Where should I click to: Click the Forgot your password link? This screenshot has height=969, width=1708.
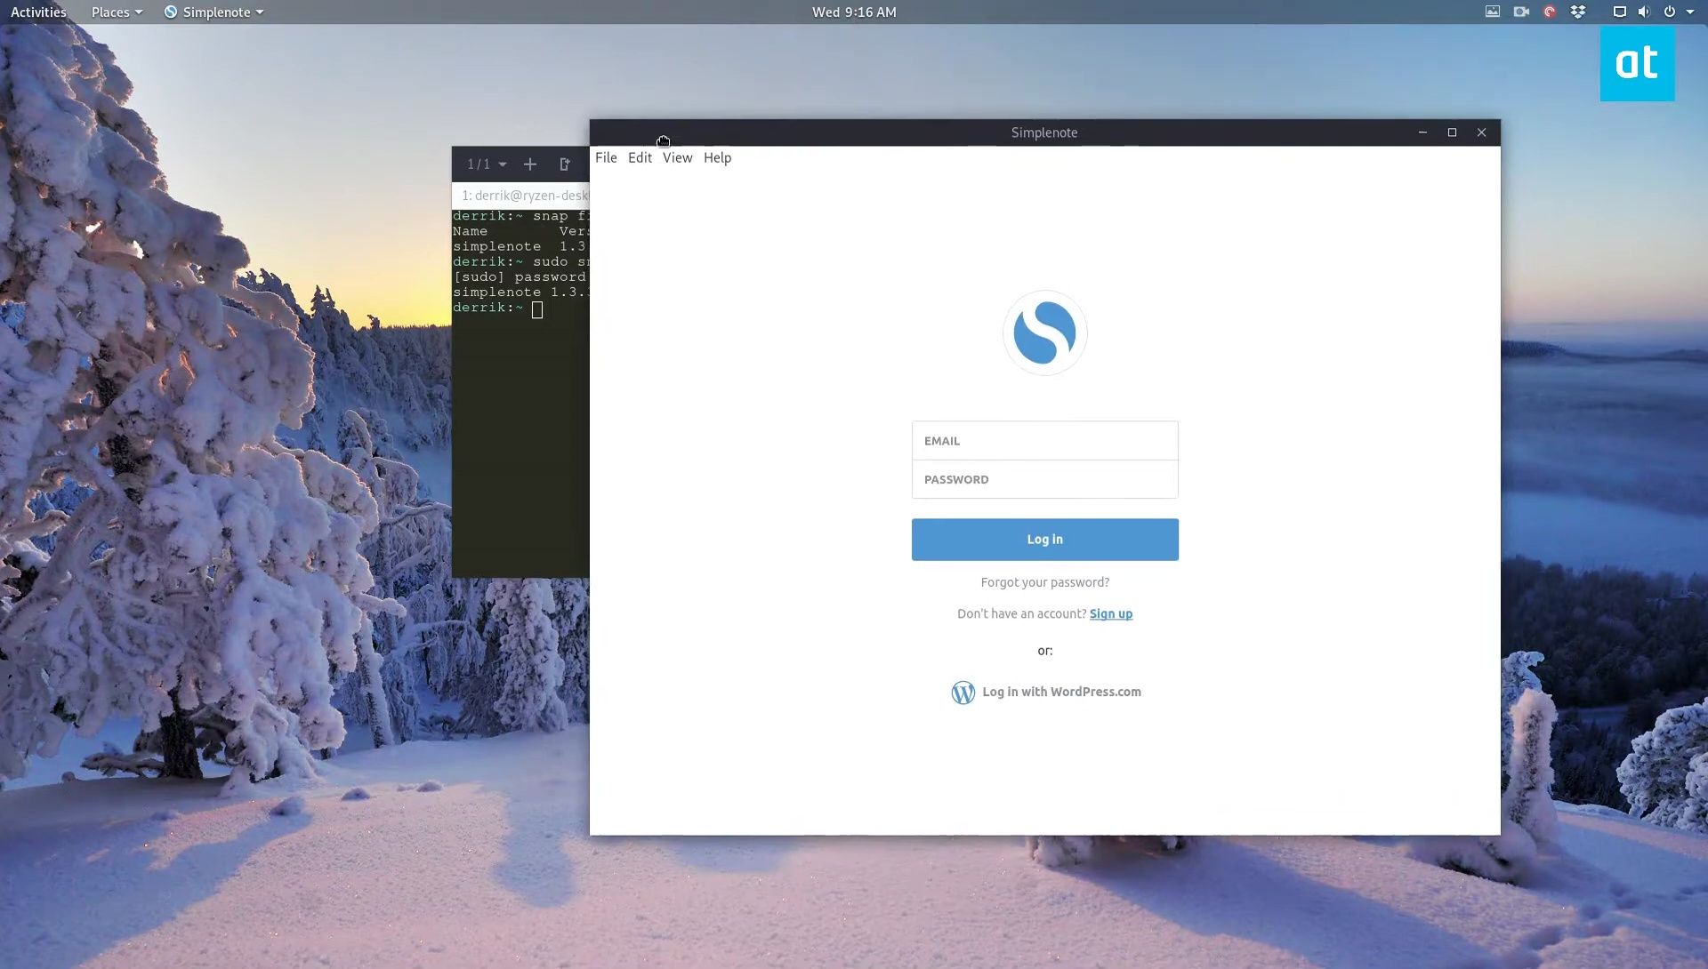point(1044,582)
